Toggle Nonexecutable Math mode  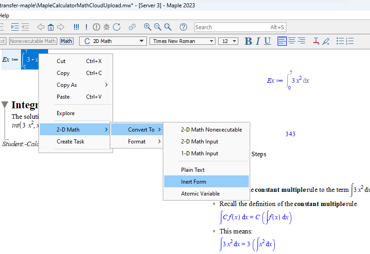point(33,41)
